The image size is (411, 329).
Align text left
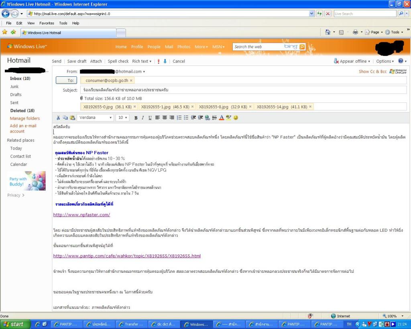[157, 118]
